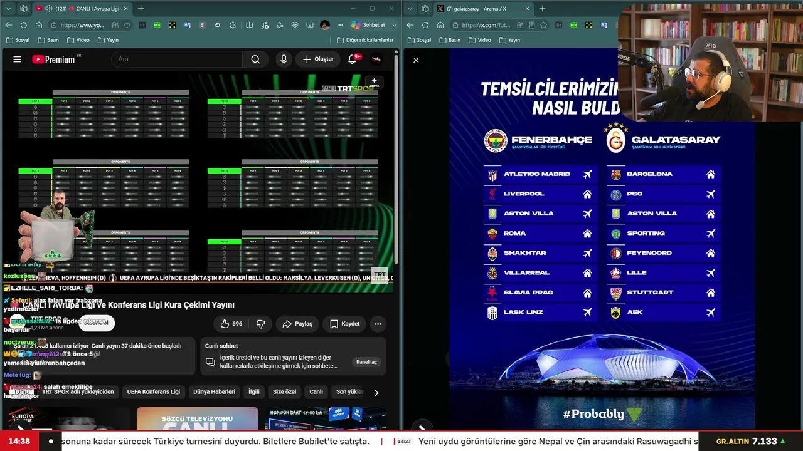The image size is (803, 451).
Task: Go to home page in X window
Action: point(440,25)
